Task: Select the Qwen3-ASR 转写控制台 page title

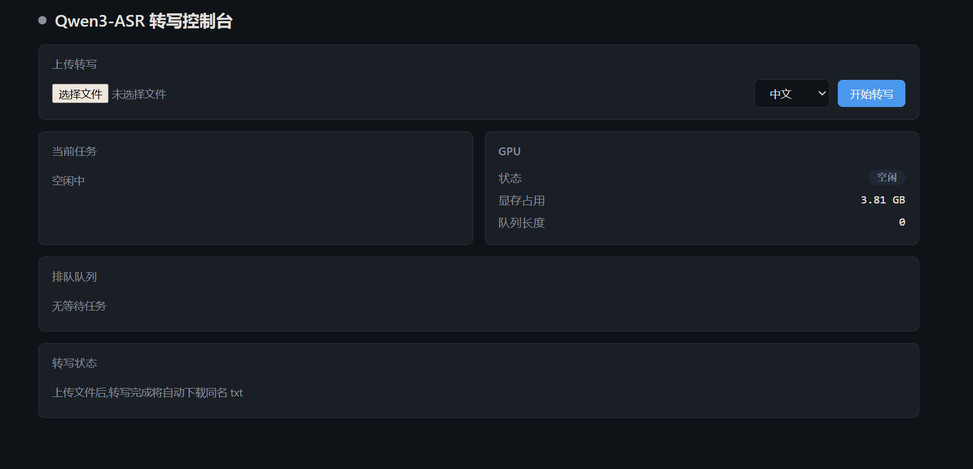Action: coord(144,21)
